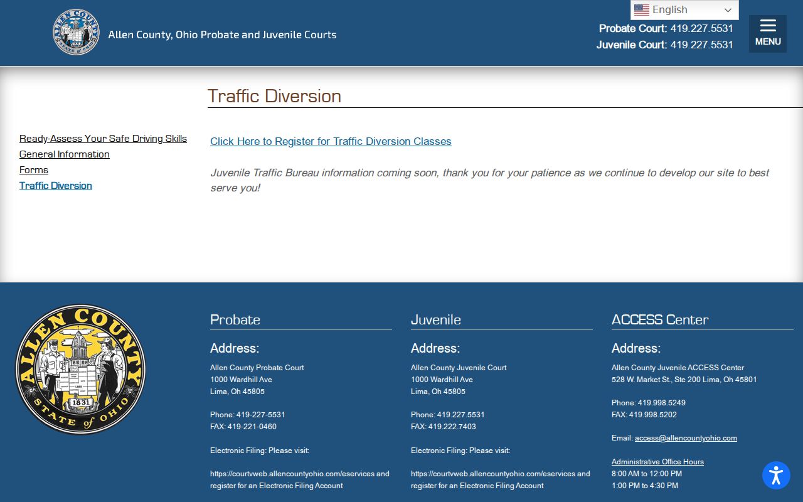Click the 8:00 AM to 12:00 PM hours text
Image resolution: width=803 pixels, height=502 pixels.
[647, 474]
